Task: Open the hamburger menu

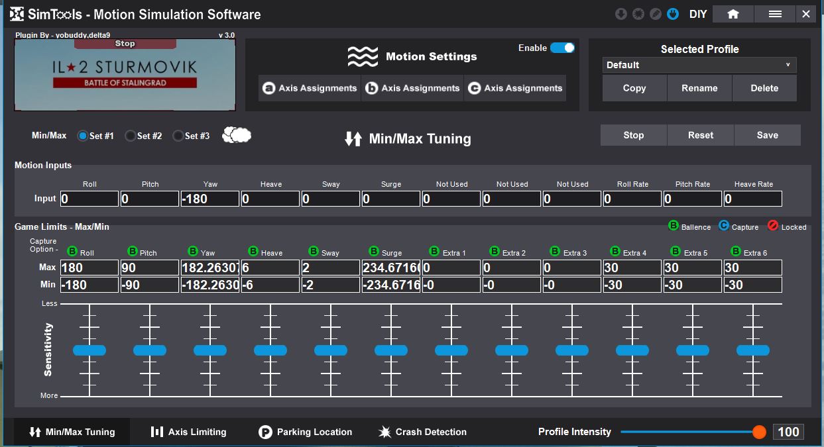Action: 775,14
